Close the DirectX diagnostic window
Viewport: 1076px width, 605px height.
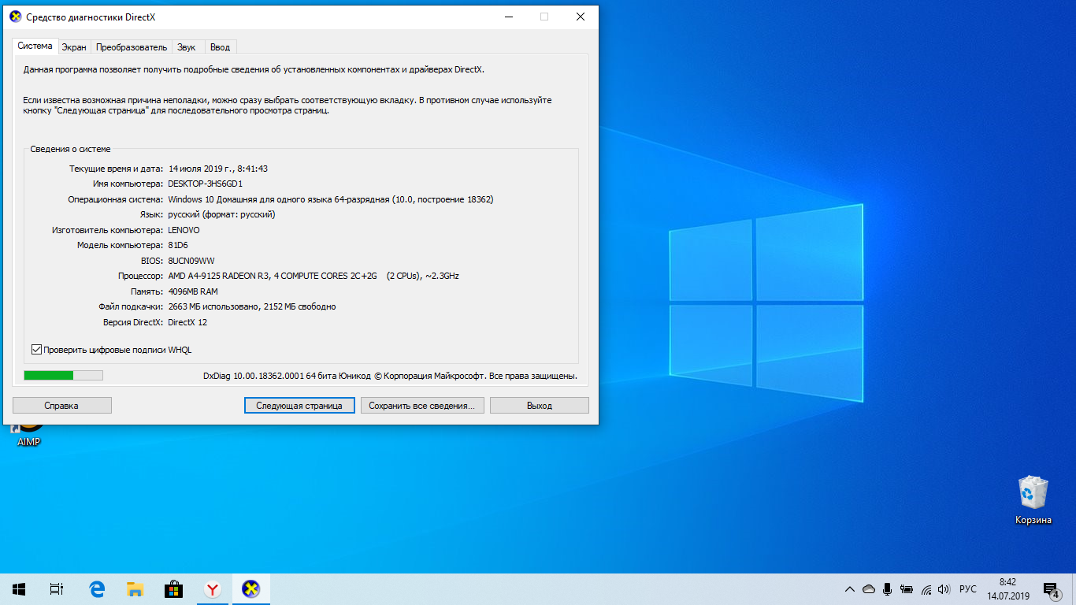click(581, 17)
